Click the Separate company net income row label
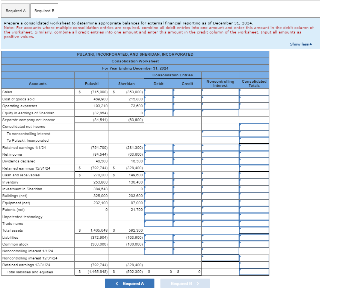Viewport: 337px width, 288px height. [29, 120]
